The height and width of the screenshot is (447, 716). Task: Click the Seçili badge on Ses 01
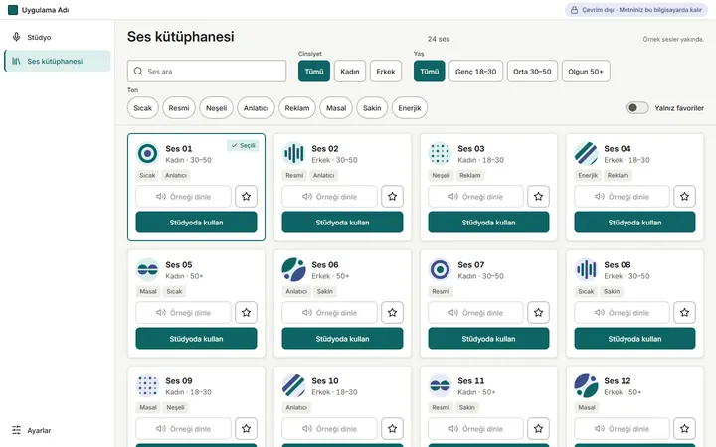tap(243, 145)
